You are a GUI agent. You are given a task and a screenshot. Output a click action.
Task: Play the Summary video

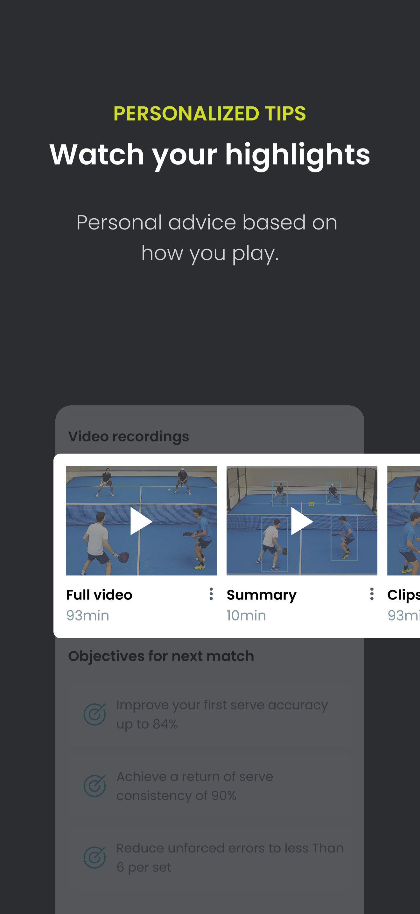coord(302,521)
